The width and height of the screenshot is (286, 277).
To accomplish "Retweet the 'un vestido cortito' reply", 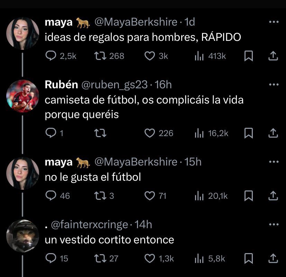I will 100,258.
